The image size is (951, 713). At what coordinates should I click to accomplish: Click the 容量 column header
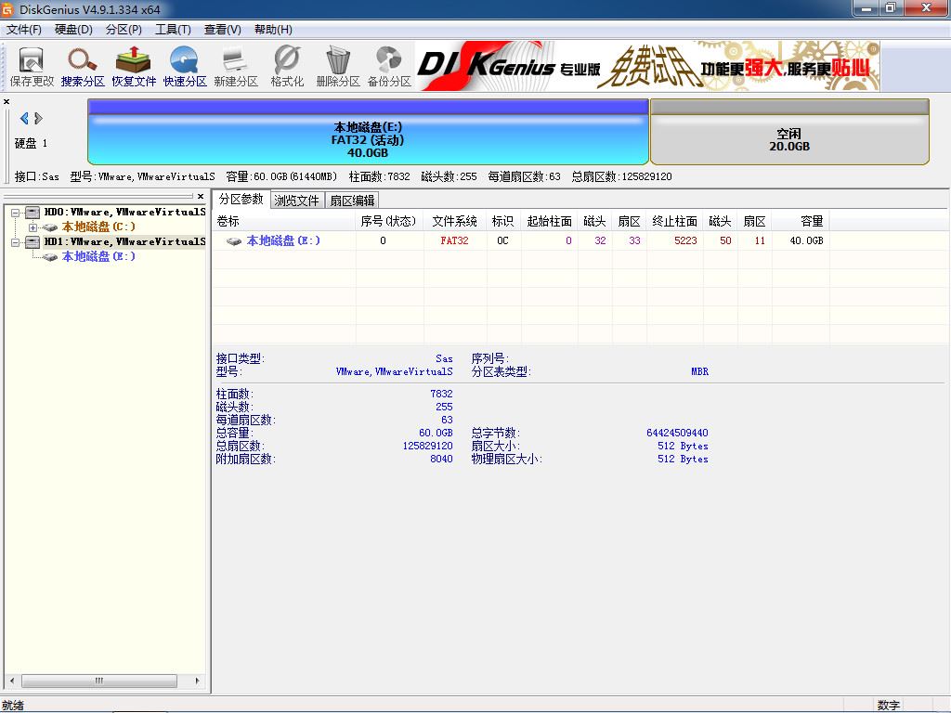click(x=801, y=221)
